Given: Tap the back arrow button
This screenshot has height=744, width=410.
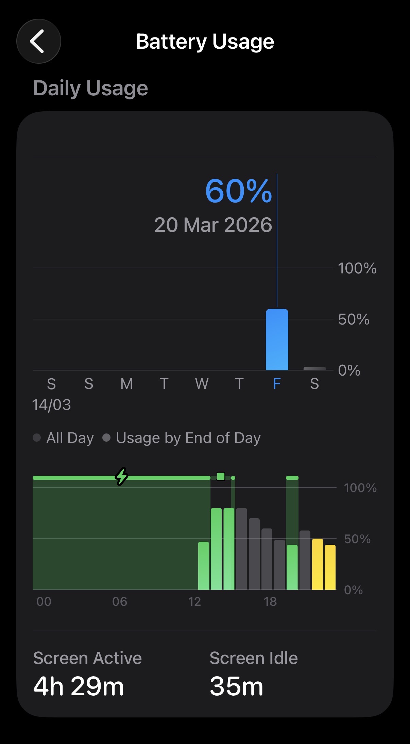Looking at the screenshot, I should point(39,41).
